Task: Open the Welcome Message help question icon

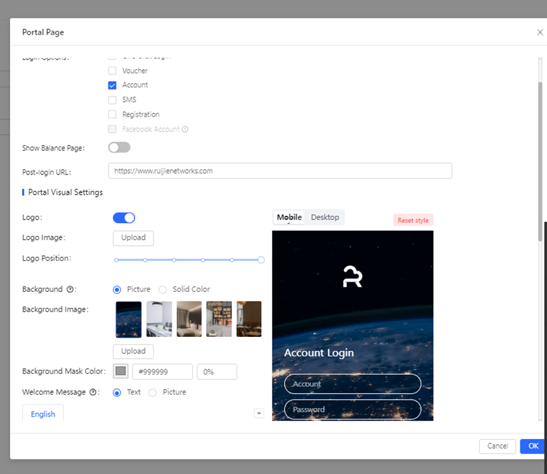Action: pyautogui.click(x=93, y=392)
